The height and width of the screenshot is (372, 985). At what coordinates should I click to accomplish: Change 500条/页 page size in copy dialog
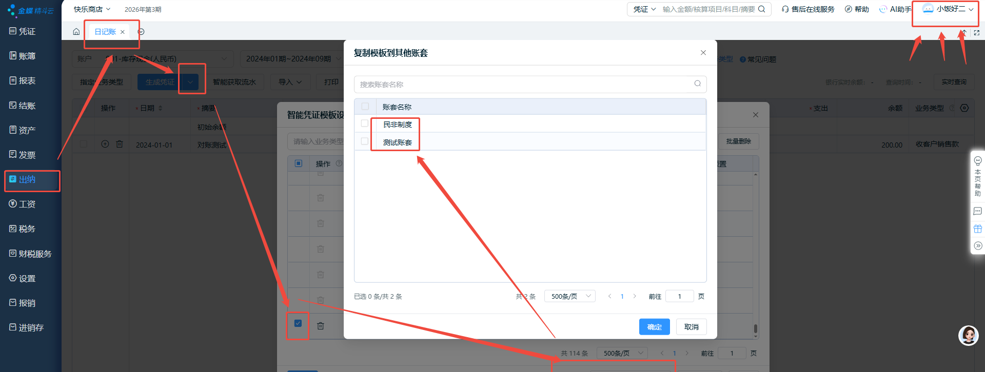570,296
